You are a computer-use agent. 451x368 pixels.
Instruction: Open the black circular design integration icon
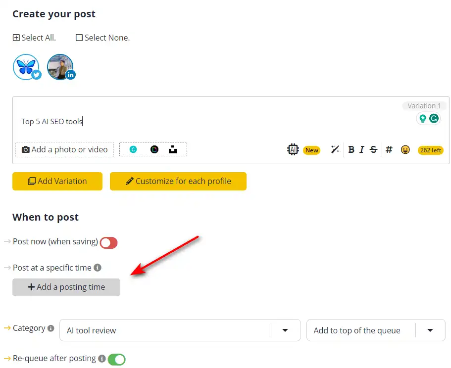[x=154, y=149]
